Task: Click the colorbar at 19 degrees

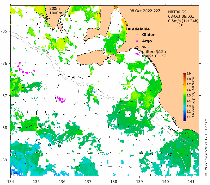Action: 185,73
